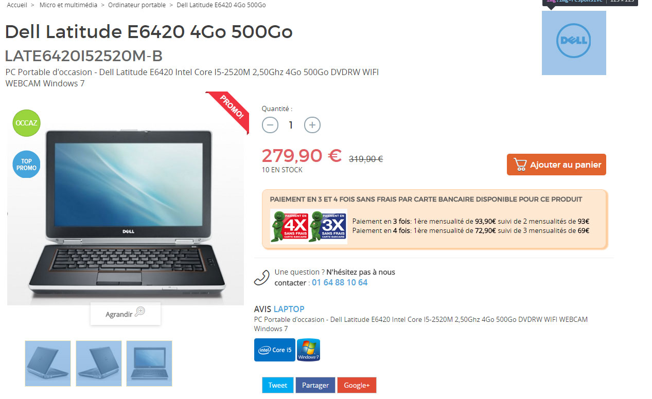
Task: Share via the Google+ button
Action: pyautogui.click(x=357, y=385)
